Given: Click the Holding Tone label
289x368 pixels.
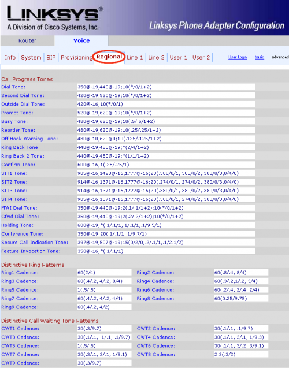Looking at the screenshot, I should (x=17, y=225).
